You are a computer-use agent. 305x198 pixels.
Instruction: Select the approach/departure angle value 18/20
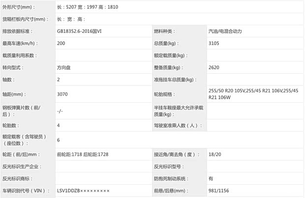[215, 154]
